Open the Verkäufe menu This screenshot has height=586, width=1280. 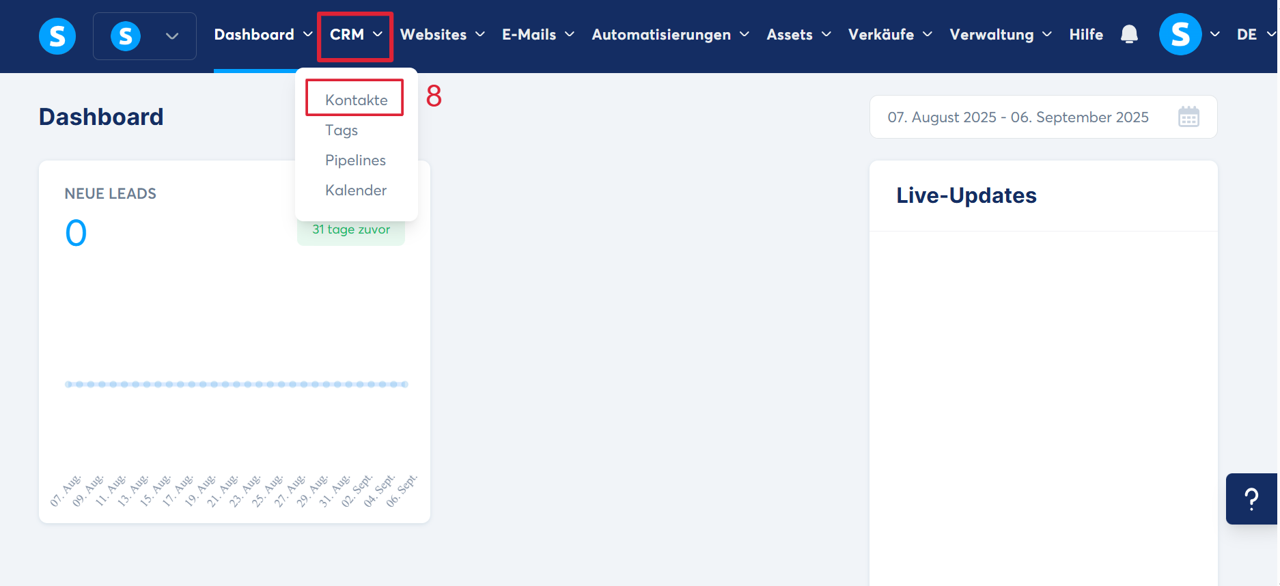[x=889, y=34]
